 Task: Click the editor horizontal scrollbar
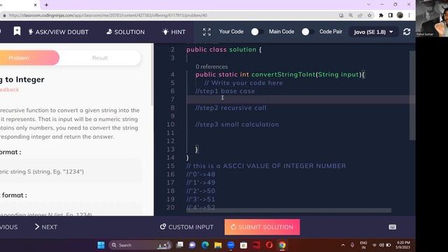(x=288, y=211)
